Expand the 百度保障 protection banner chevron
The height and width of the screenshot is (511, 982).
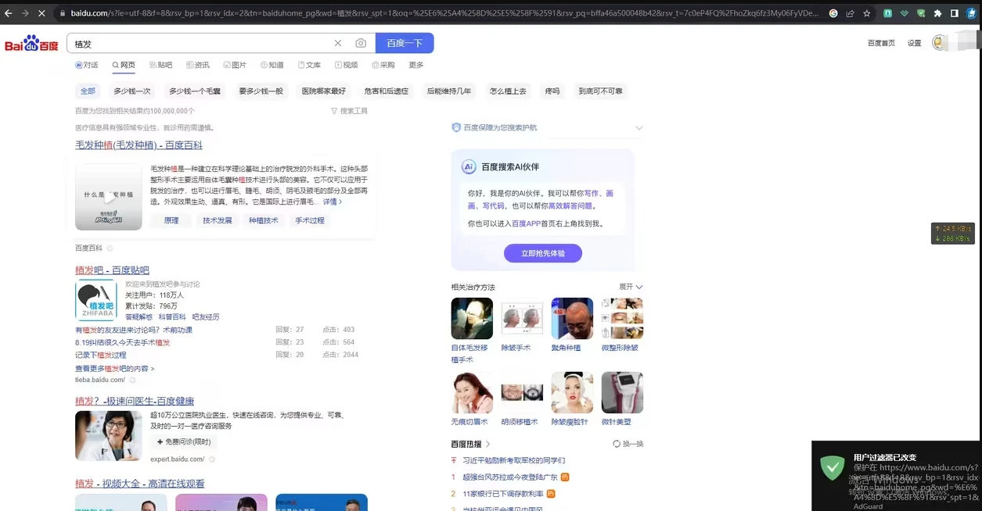638,127
